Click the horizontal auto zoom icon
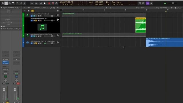The image size is (183, 103). 178,8
